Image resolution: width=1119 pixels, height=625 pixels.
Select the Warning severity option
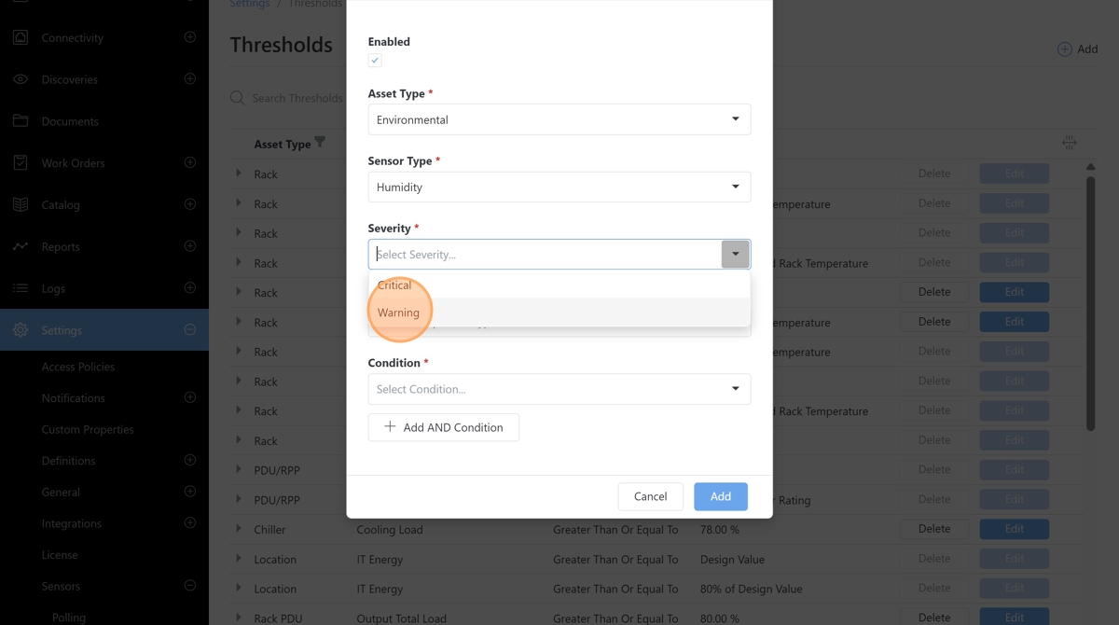click(x=399, y=312)
